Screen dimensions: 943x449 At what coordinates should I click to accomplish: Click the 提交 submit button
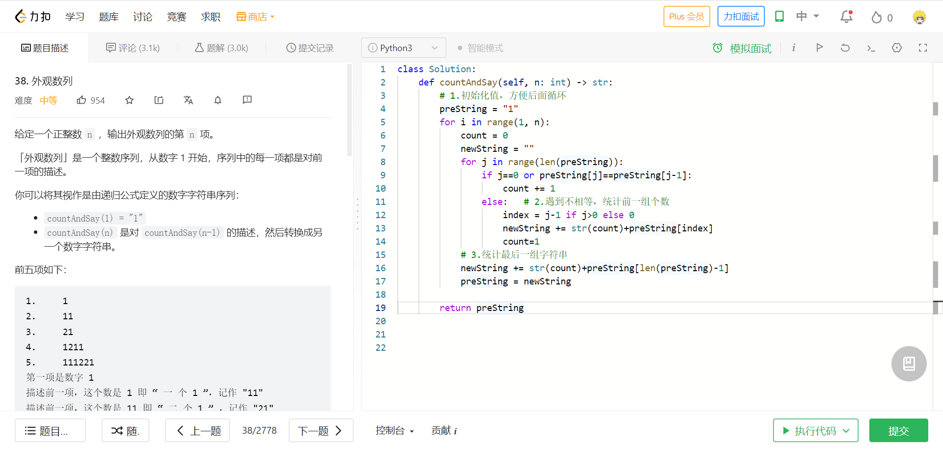coord(898,430)
